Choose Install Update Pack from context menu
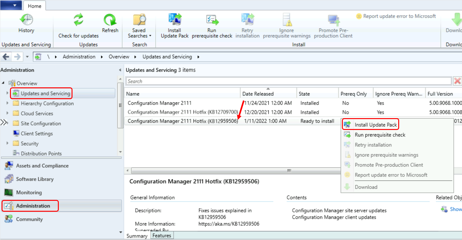This screenshot has height=240, width=462. pyautogui.click(x=376, y=125)
